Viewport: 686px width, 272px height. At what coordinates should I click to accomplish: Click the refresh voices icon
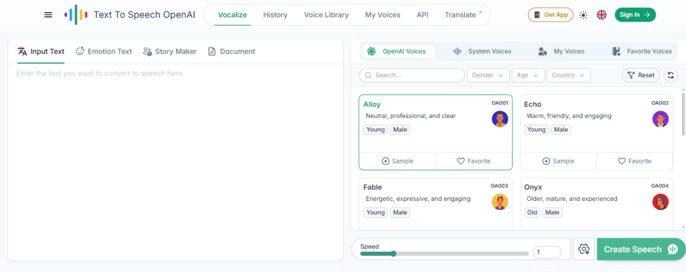671,75
